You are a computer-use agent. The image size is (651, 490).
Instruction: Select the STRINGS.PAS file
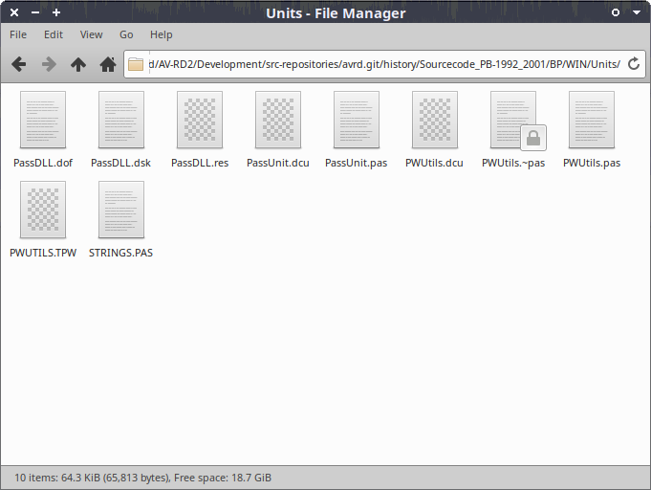point(121,211)
